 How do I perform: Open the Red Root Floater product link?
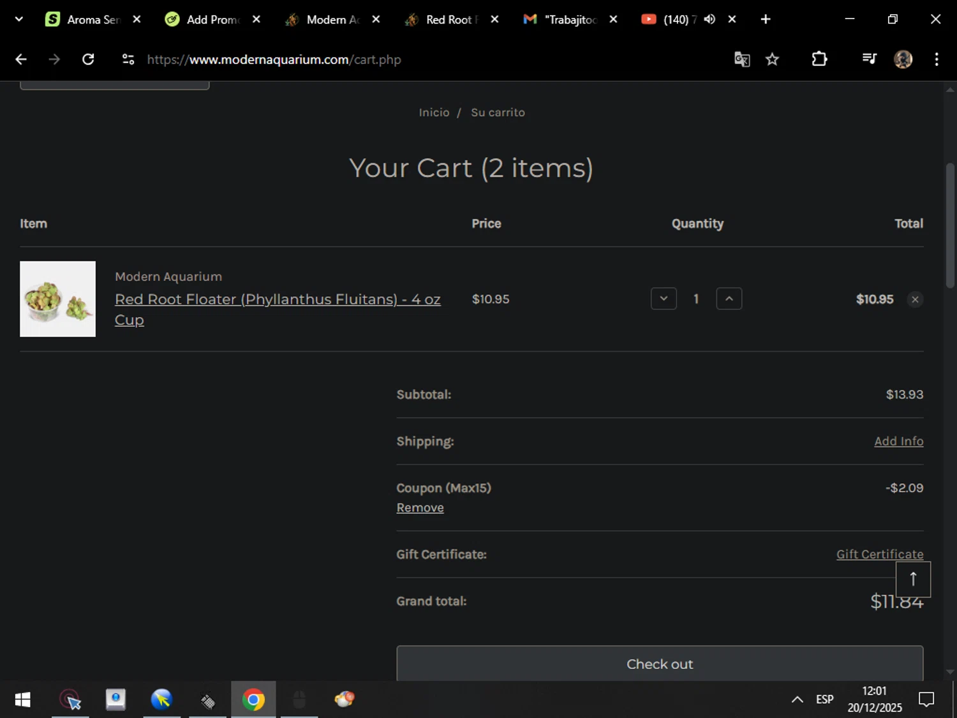tap(278, 309)
